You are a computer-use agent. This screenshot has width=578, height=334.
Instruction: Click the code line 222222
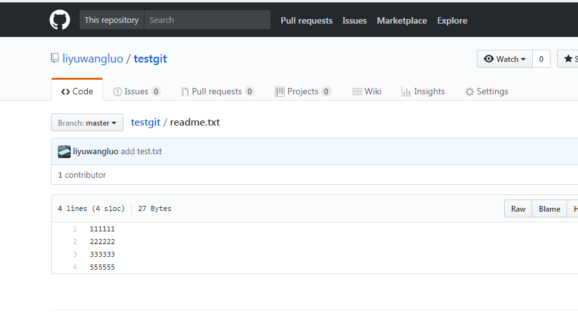102,242
